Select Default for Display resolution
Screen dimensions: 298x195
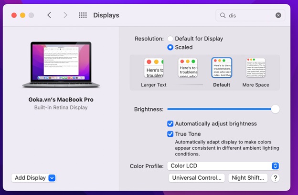coord(170,39)
